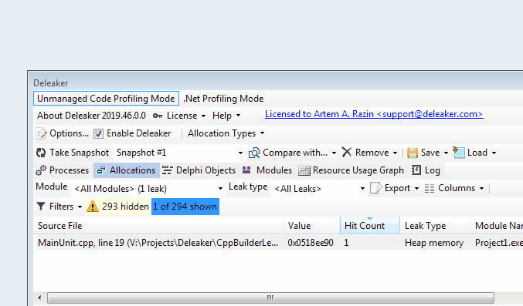Click the 293 hidden warning button
Screen dimensions: 523x306
(118, 207)
